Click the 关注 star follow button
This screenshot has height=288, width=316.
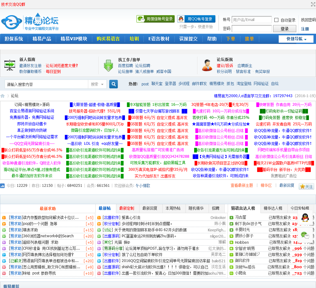(306, 187)
